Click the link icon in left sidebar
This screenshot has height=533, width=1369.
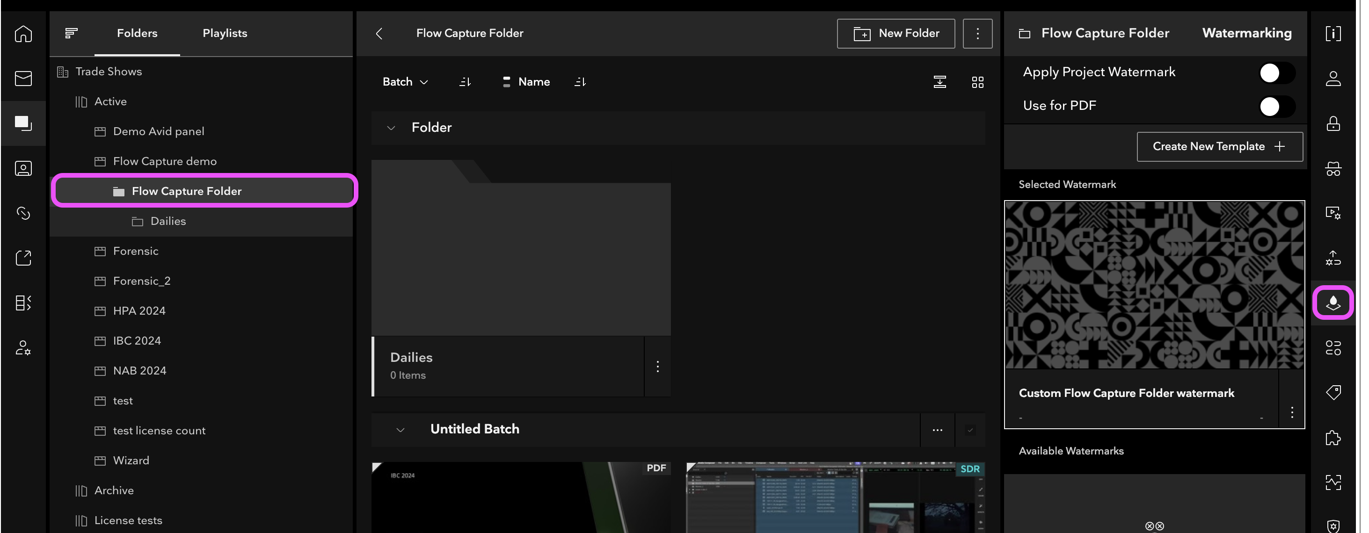coord(23,213)
